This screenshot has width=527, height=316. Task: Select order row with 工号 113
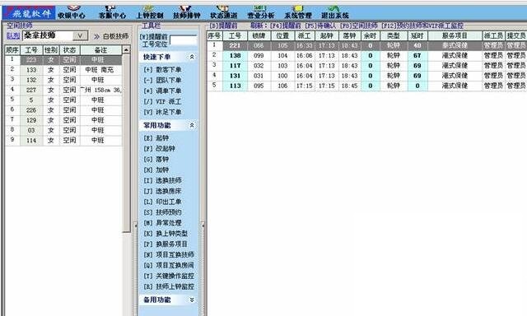[x=366, y=86]
